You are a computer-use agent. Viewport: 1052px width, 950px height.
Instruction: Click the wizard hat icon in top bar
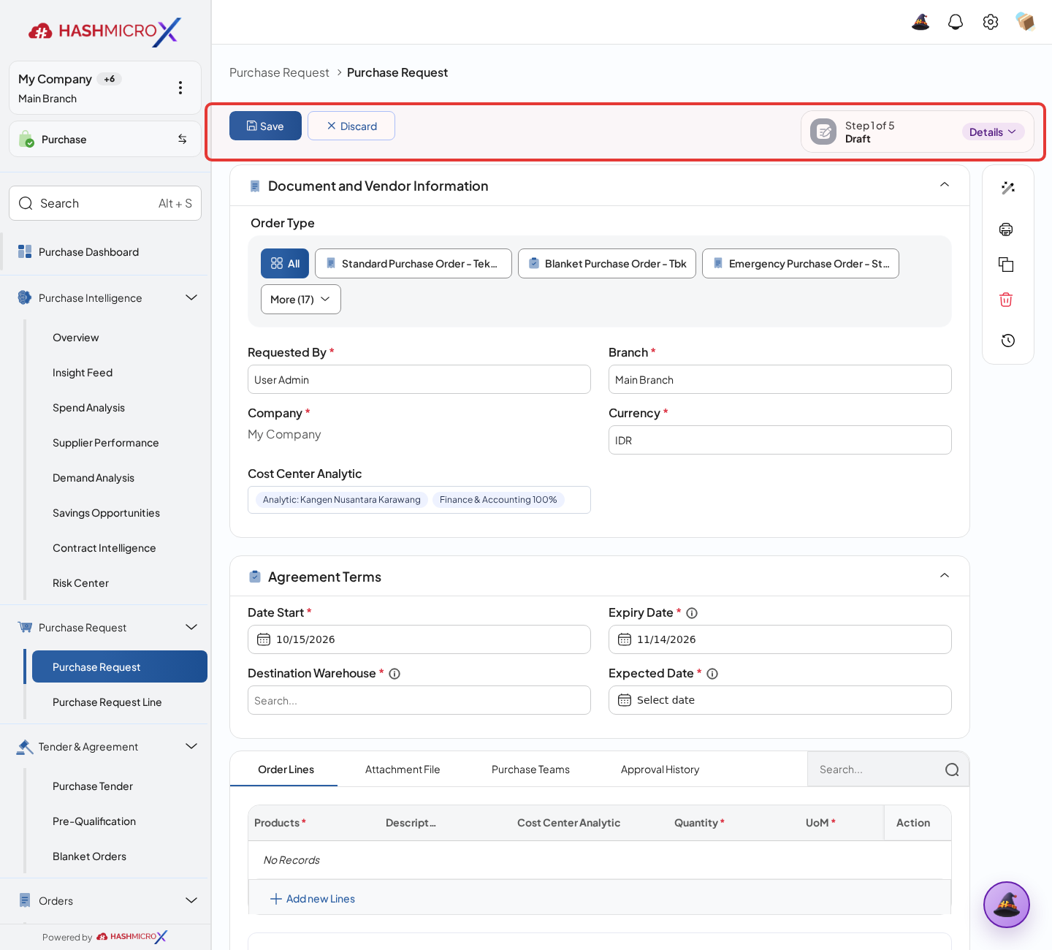tap(920, 22)
